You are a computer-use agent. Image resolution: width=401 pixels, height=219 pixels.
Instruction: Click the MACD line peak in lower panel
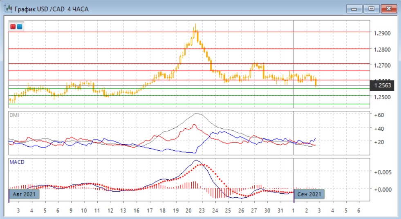pos(196,161)
